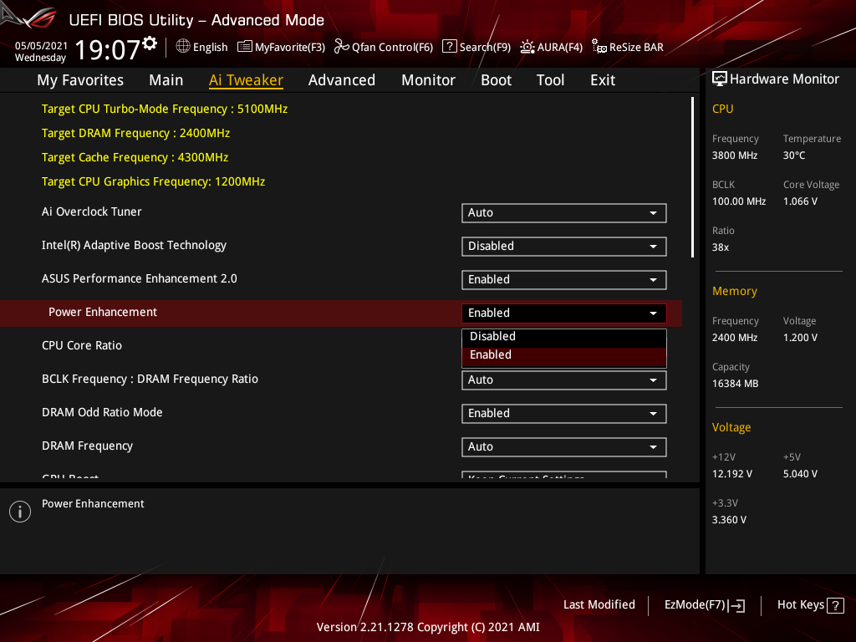
Task: Click Last Modified
Action: click(599, 604)
